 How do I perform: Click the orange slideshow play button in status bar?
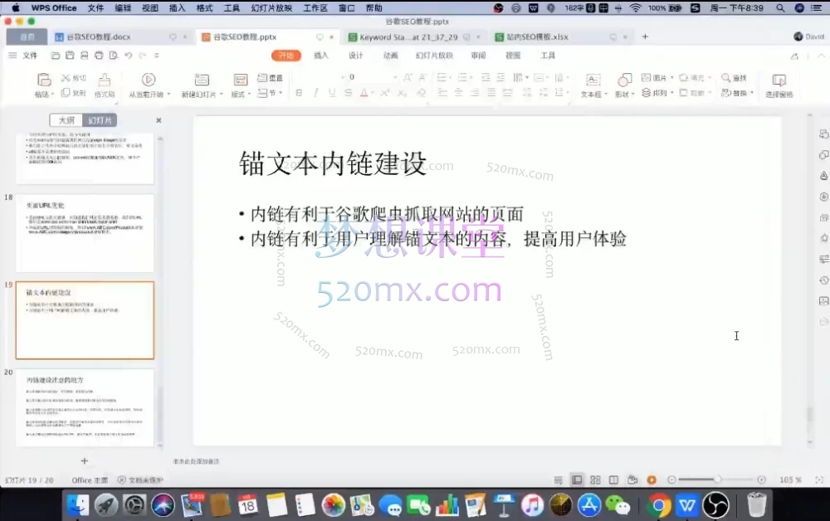652,480
